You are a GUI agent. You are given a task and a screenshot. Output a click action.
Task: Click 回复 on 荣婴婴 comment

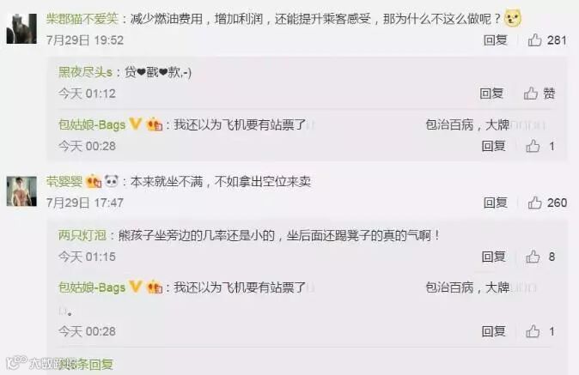click(496, 203)
